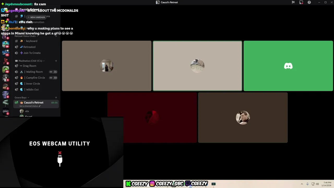Screen dimensions: 334x188
Task: Open server icon with badge 19
Action: pos(5,44)
